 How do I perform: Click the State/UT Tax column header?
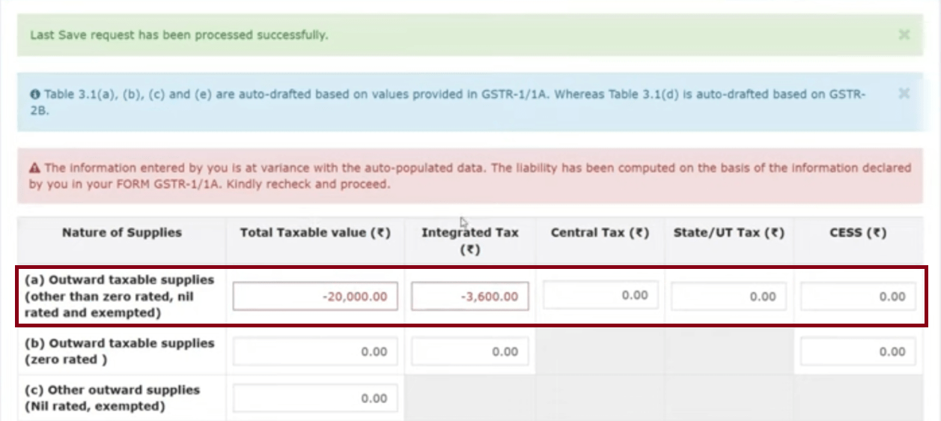728,233
